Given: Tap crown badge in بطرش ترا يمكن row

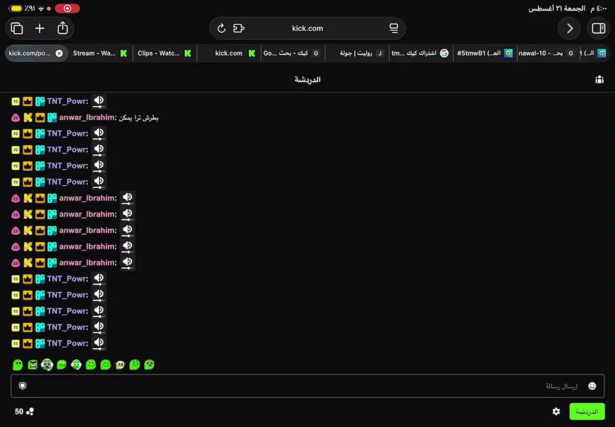Looking at the screenshot, I should (40, 117).
